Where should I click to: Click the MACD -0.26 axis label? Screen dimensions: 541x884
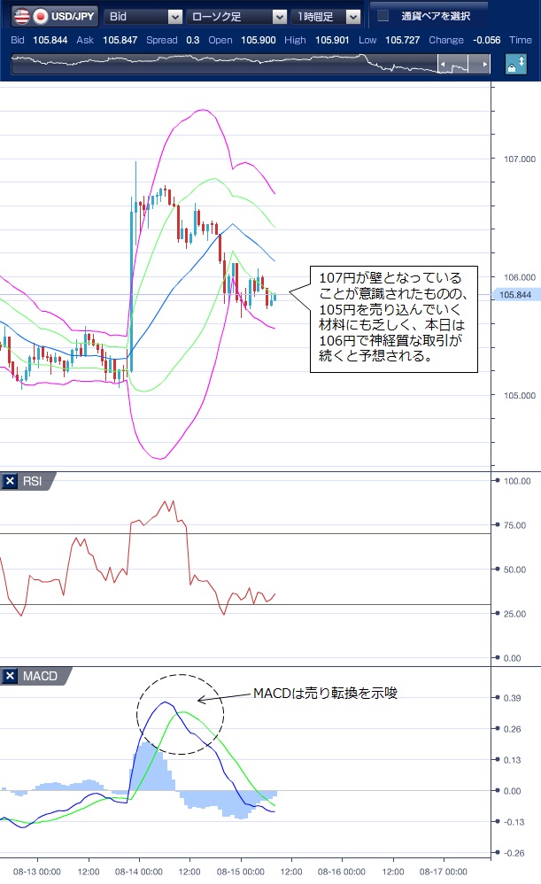514,853
